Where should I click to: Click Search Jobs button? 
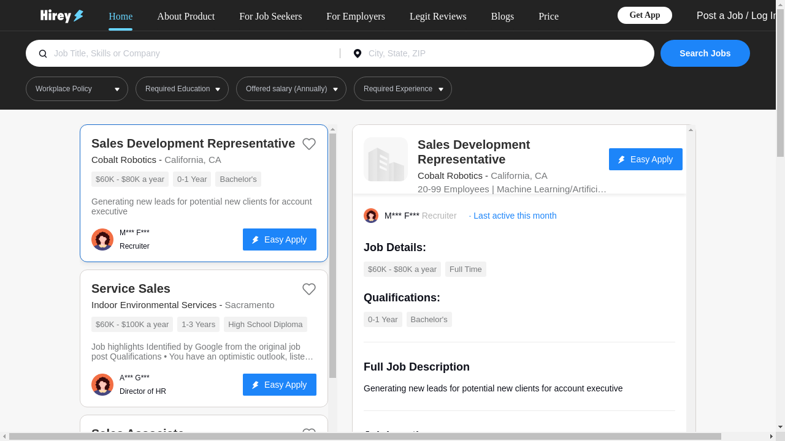click(x=705, y=53)
